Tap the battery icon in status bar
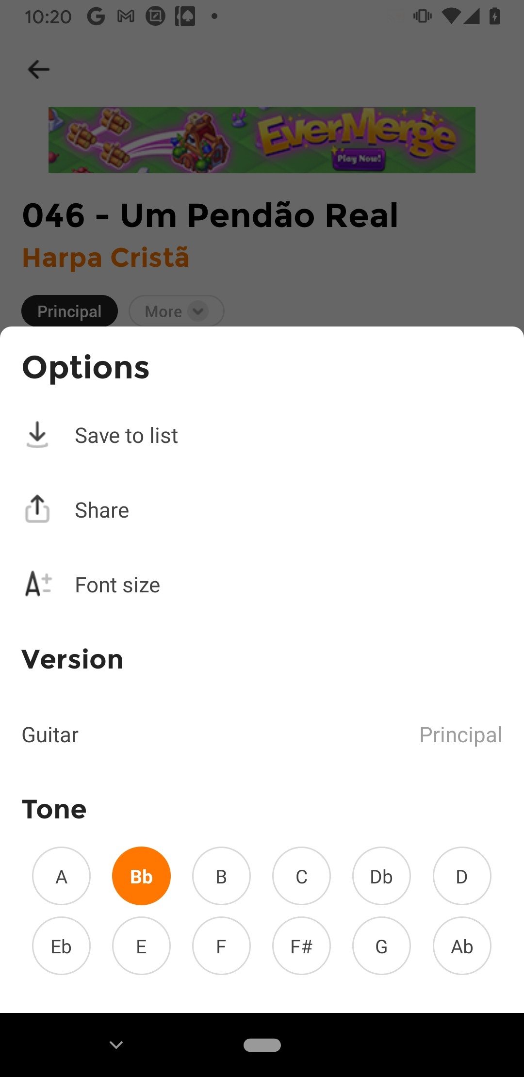This screenshot has height=1077, width=524. click(494, 16)
